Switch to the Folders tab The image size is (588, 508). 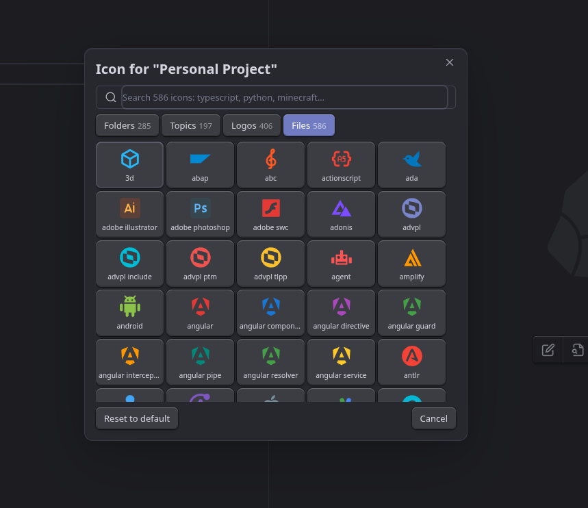[x=127, y=126]
